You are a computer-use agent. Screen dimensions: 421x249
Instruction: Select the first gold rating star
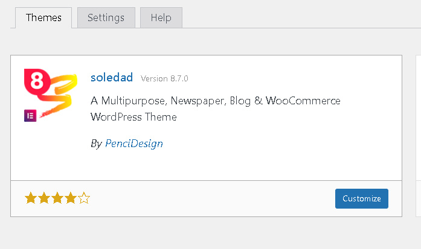pyautogui.click(x=30, y=198)
